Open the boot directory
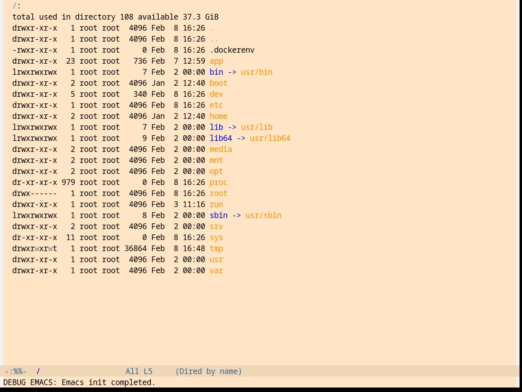522x392 pixels. pos(219,83)
